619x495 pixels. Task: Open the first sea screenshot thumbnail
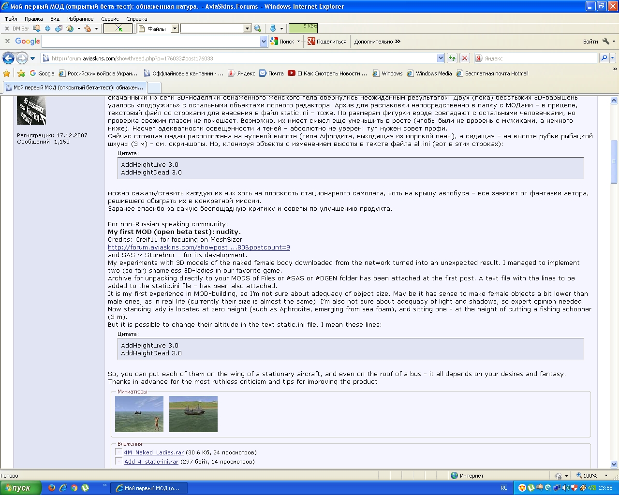(x=139, y=414)
